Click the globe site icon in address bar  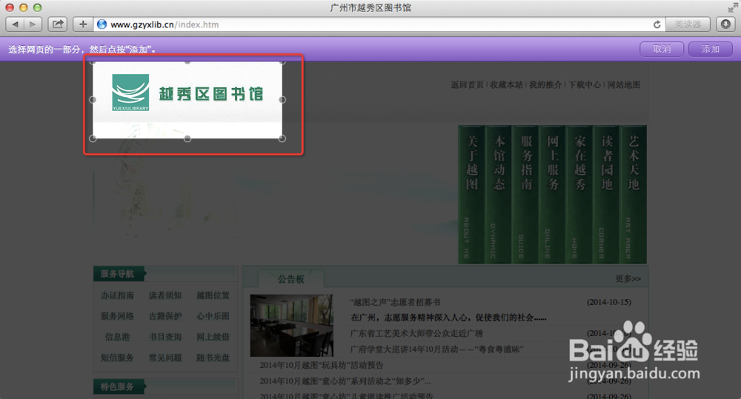point(102,24)
